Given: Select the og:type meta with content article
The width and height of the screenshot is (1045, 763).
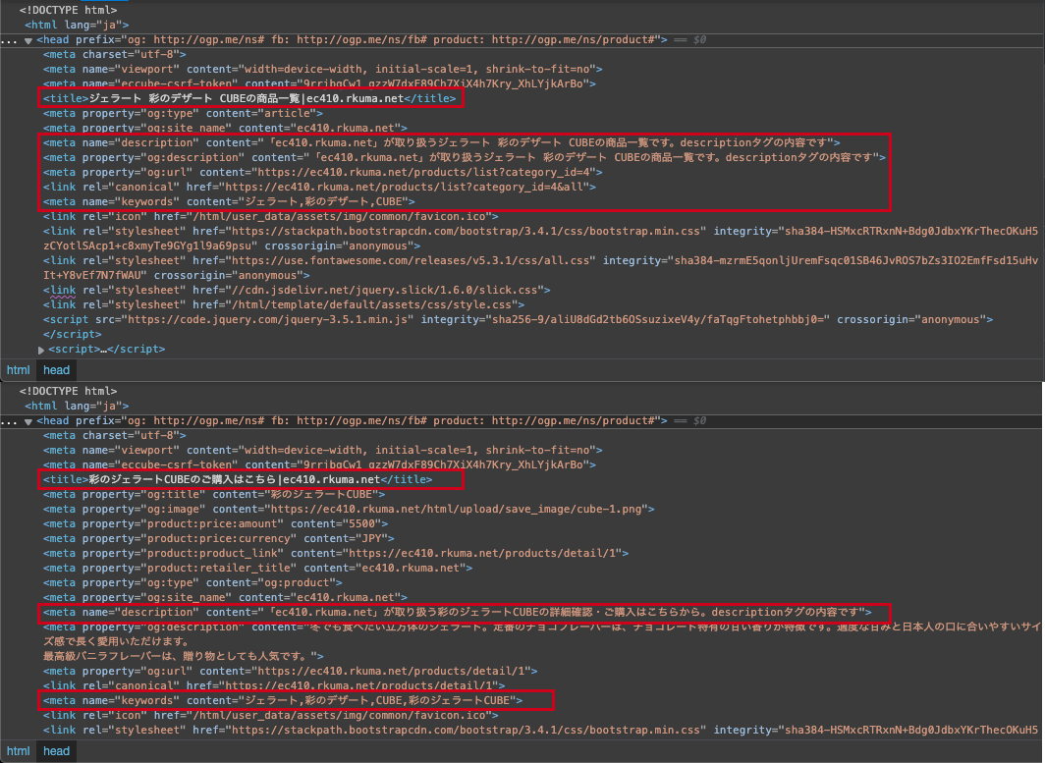Looking at the screenshot, I should (x=184, y=113).
